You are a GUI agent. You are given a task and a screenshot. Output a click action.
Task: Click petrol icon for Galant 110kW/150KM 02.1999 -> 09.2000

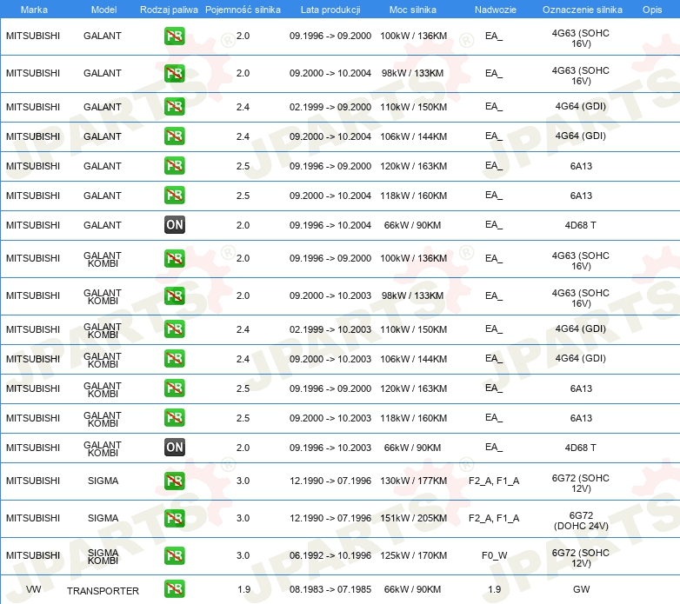click(x=174, y=107)
